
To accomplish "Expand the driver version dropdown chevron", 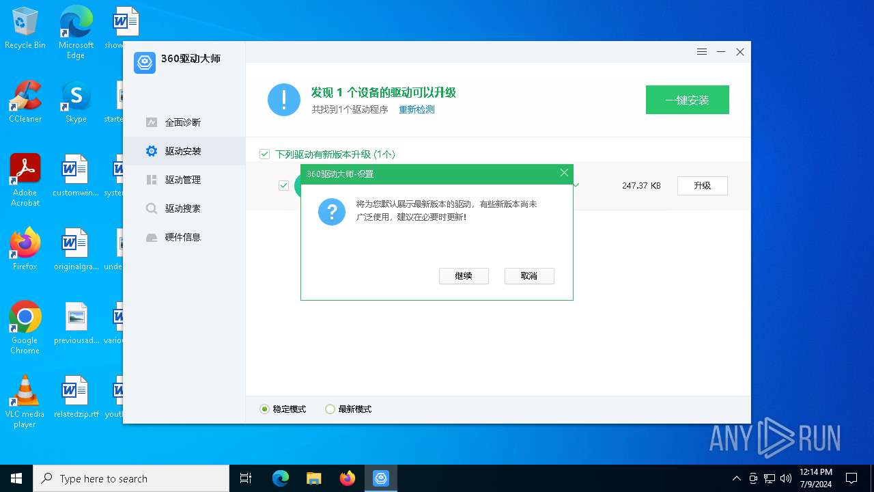I will point(576,185).
